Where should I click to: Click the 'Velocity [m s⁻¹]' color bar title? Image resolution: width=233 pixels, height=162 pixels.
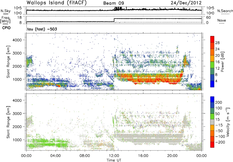227,122
